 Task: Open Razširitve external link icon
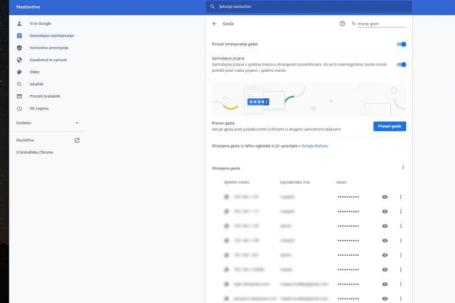tap(77, 140)
